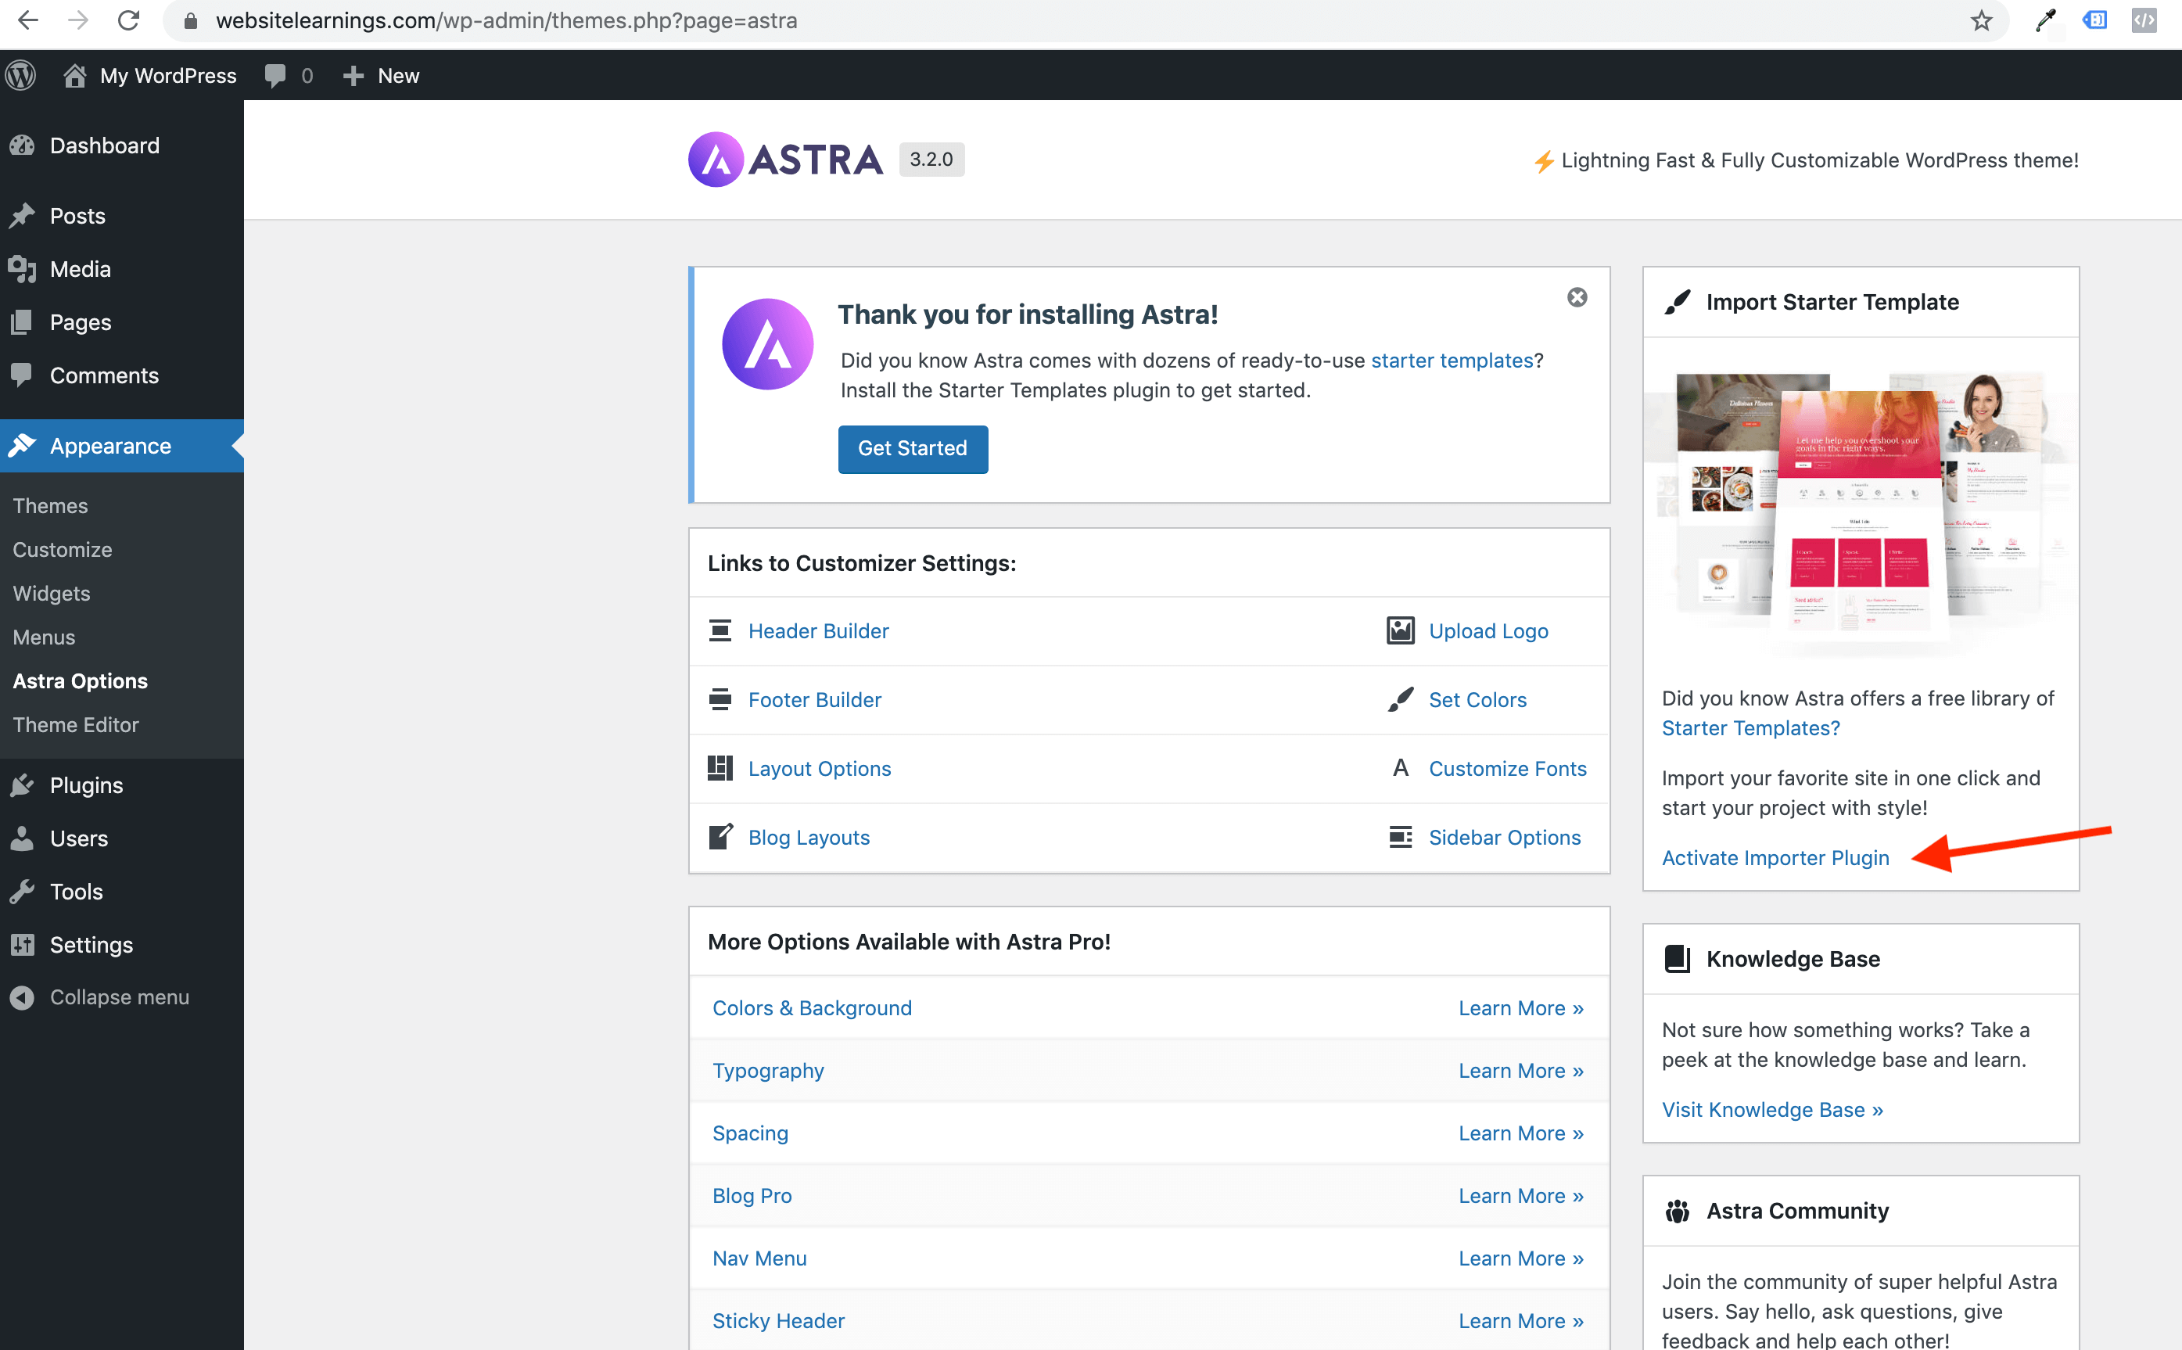Viewport: 2182px width, 1350px height.
Task: Click the Users person icon
Action: (23, 838)
